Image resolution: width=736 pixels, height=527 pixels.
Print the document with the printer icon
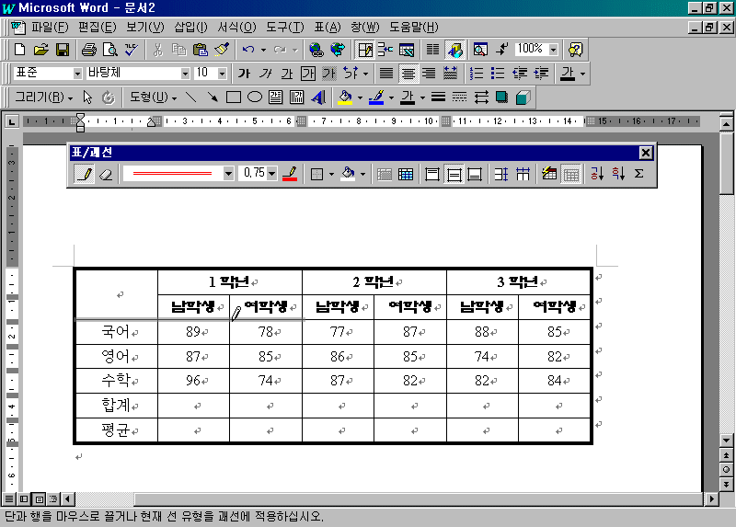click(88, 50)
